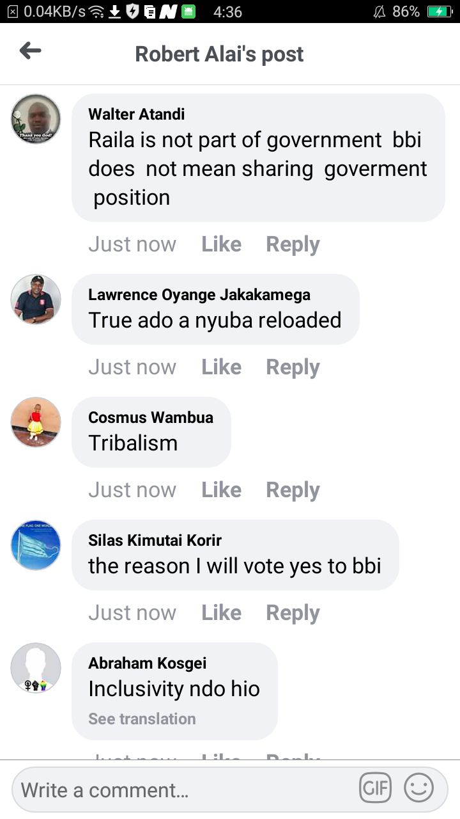The height and width of the screenshot is (819, 460).
Task: Open Abraham Kosgei's name link
Action: click(148, 664)
